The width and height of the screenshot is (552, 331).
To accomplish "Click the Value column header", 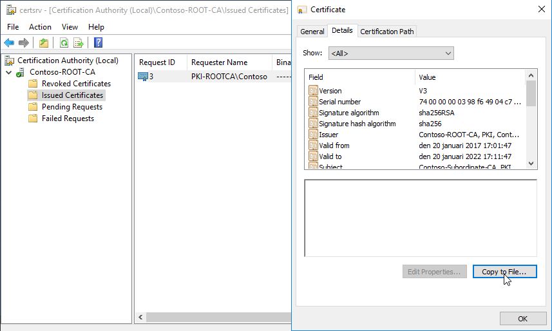I will click(470, 77).
